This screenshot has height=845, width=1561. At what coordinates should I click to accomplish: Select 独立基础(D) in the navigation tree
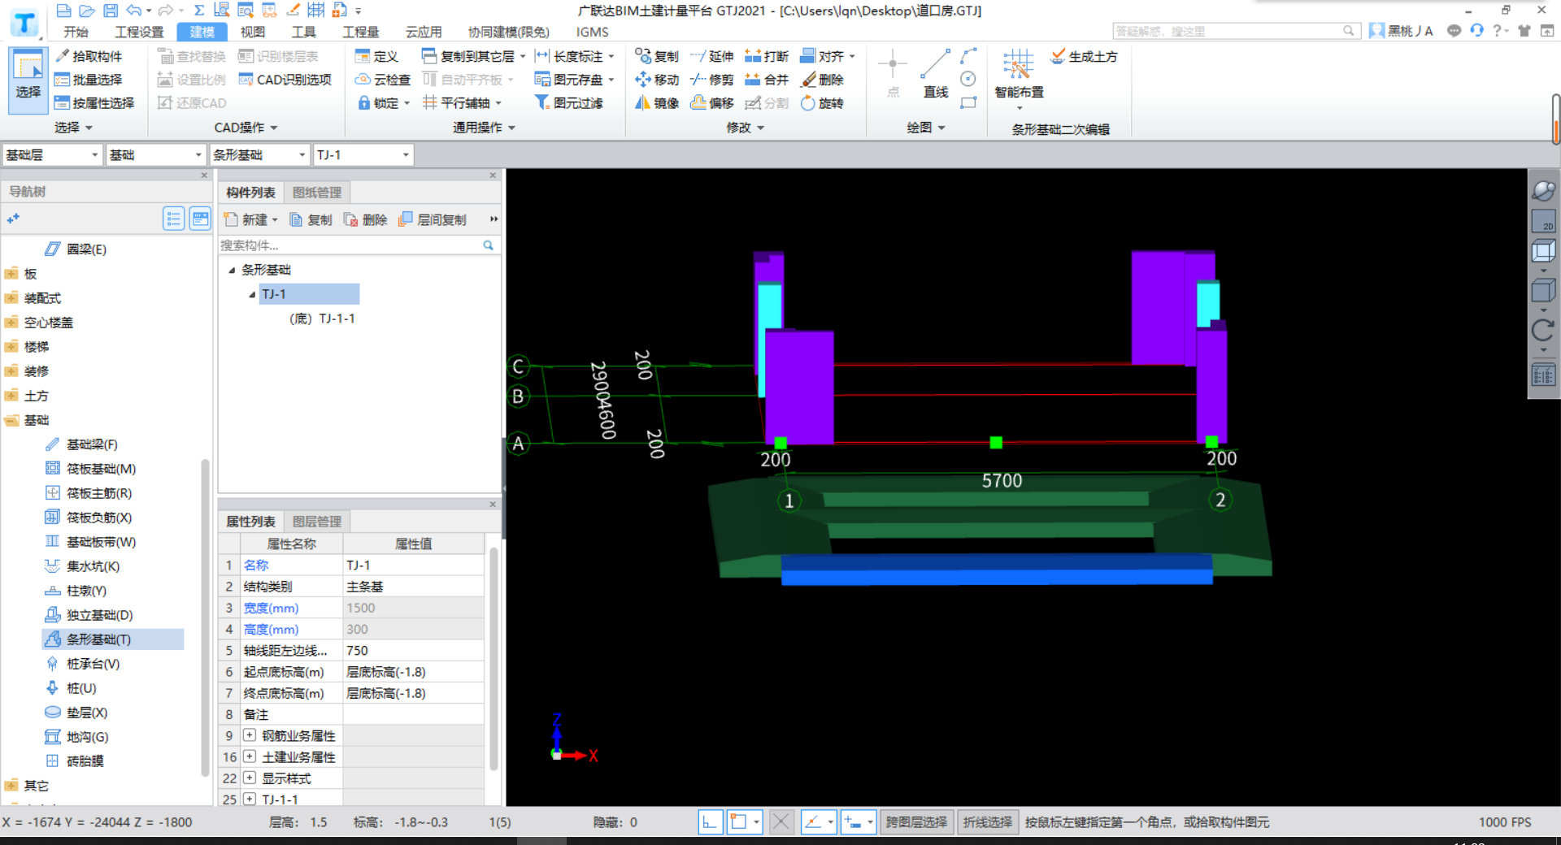99,615
